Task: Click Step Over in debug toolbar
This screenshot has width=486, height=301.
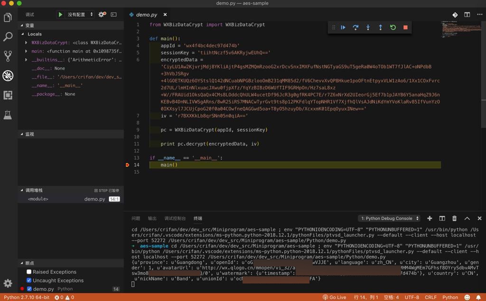Action: pyautogui.click(x=355, y=27)
